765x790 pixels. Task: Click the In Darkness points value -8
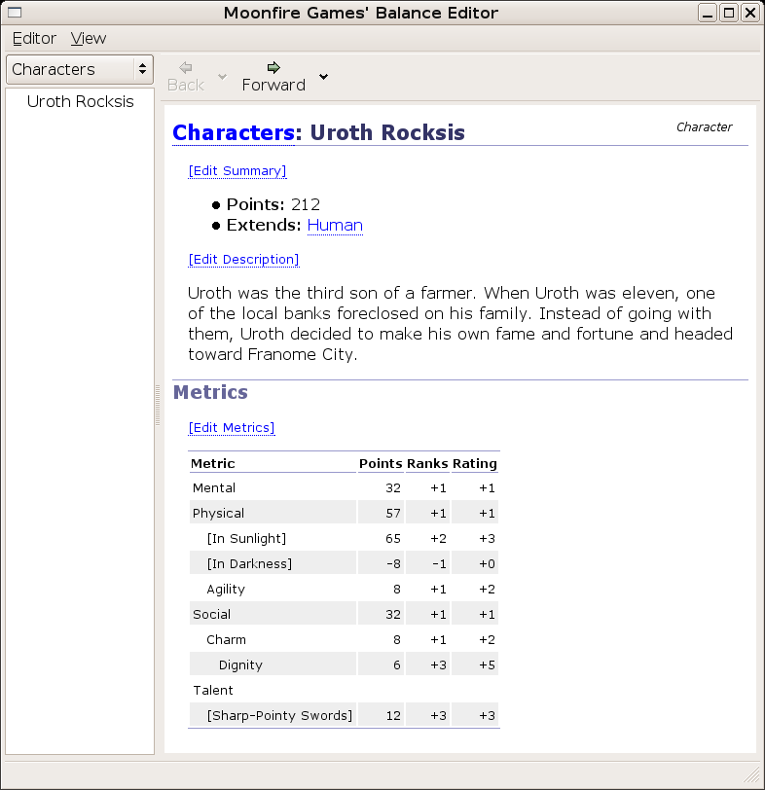coord(393,563)
